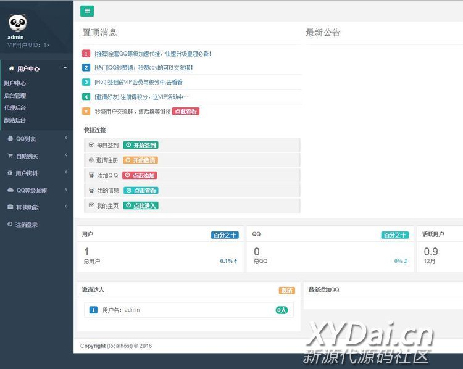Open 用户中心 submenu item

15,83
